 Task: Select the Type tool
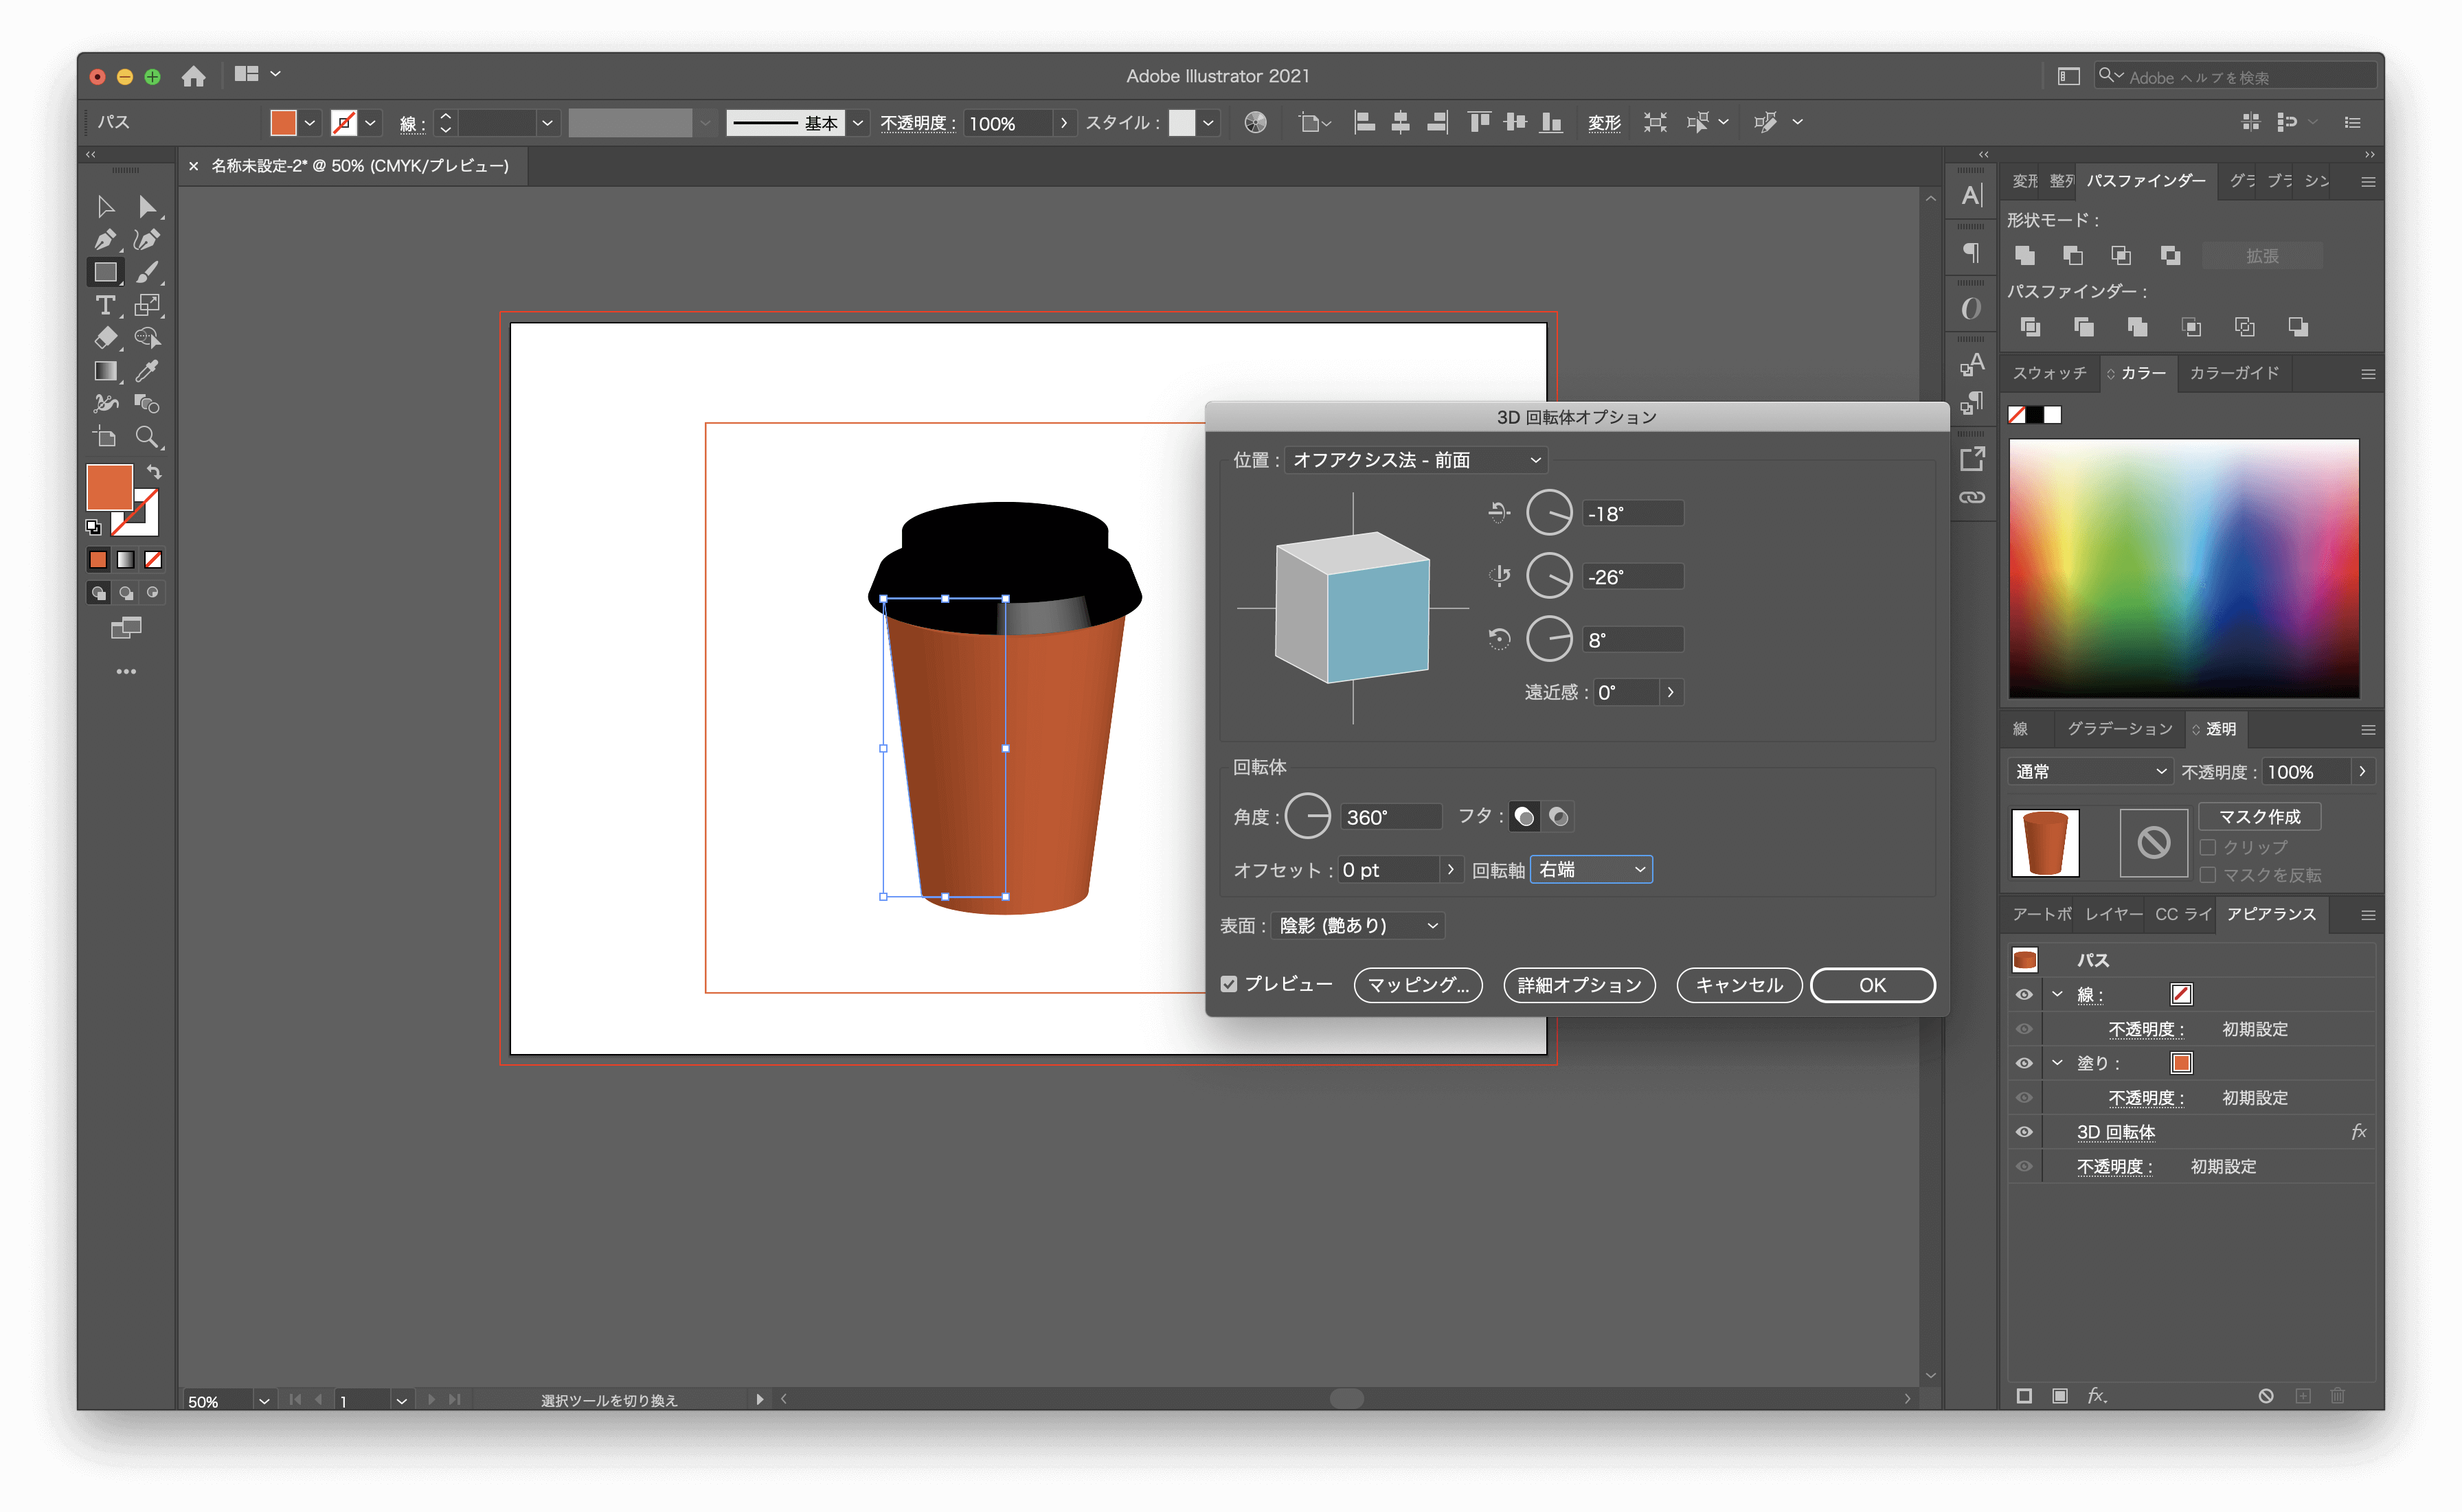click(105, 305)
